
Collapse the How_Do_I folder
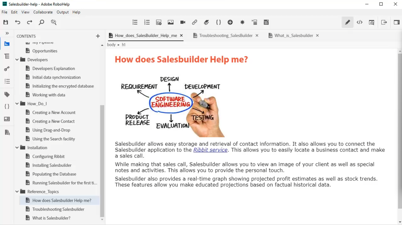[x=17, y=103]
